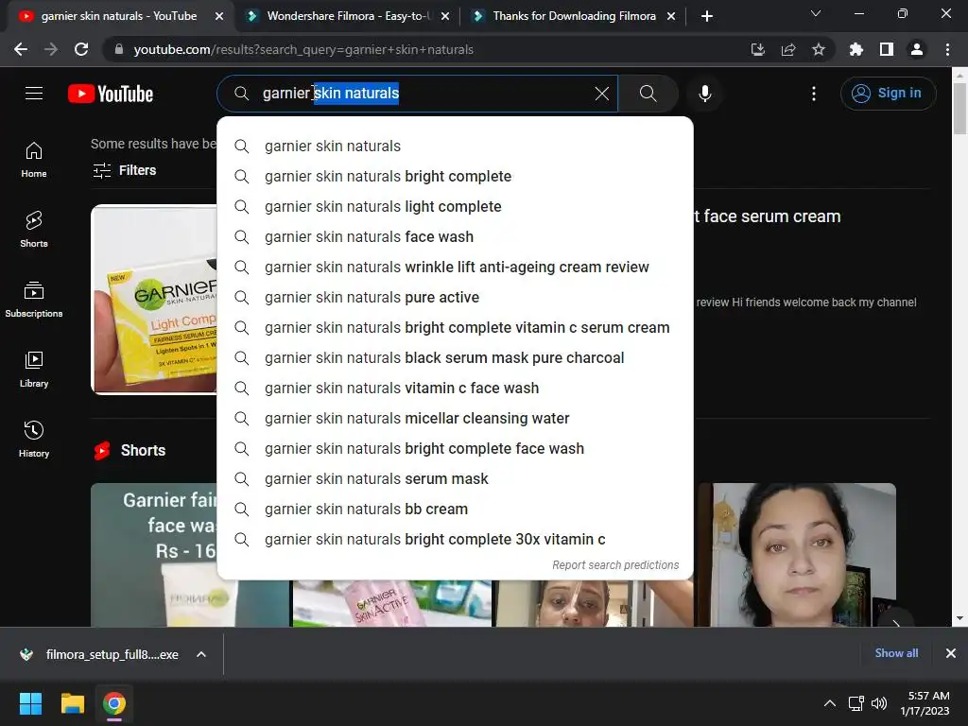The height and width of the screenshot is (726, 968).
Task: Close the Wondershare Filmora tab
Action: [x=445, y=17]
